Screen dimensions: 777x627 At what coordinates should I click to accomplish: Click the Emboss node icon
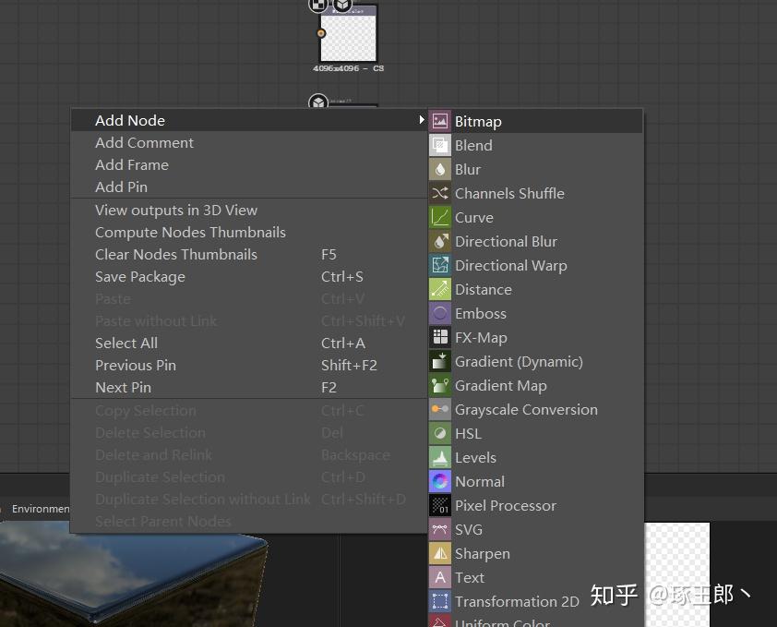(439, 314)
